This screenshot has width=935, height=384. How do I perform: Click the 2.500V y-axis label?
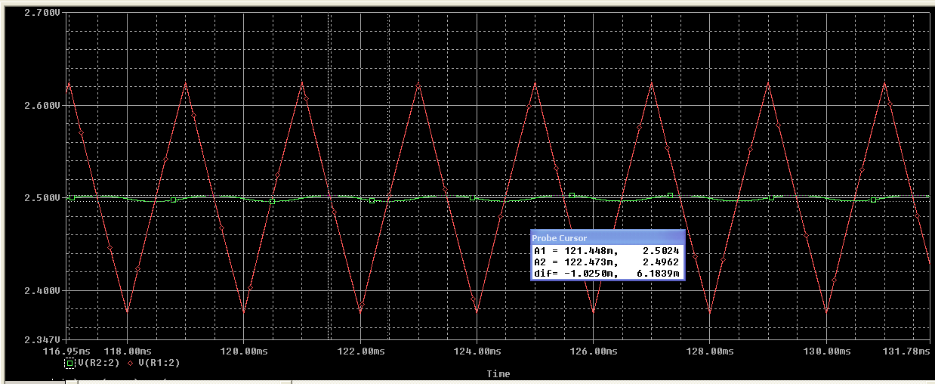(41, 198)
